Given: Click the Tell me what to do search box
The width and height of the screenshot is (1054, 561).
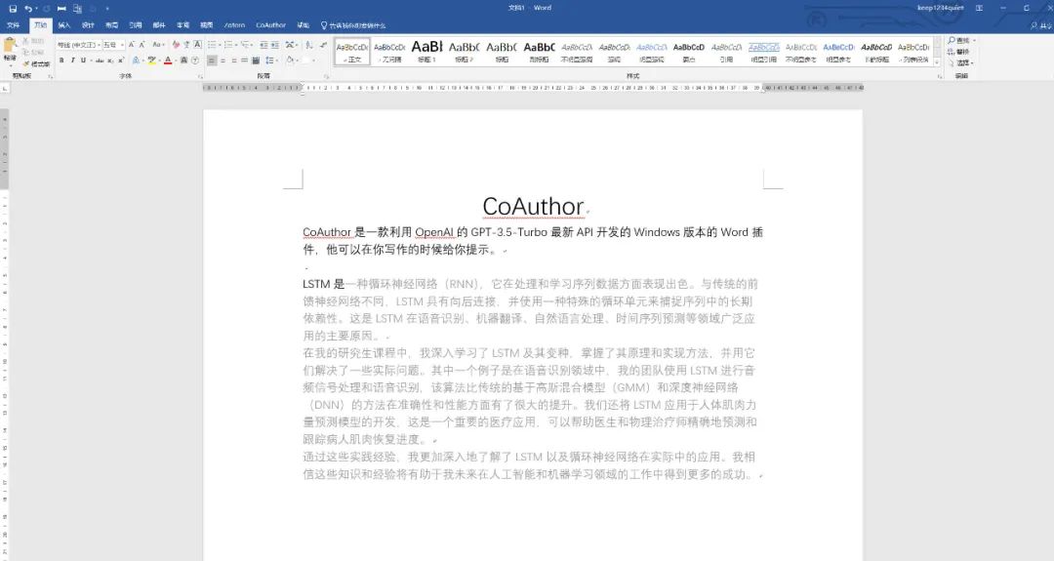Looking at the screenshot, I should click(353, 25).
